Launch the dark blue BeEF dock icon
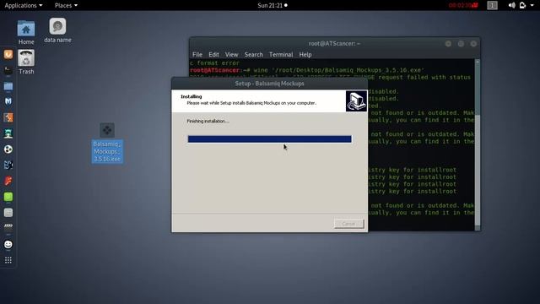Screen dimensions: 540x304 coord(8,166)
